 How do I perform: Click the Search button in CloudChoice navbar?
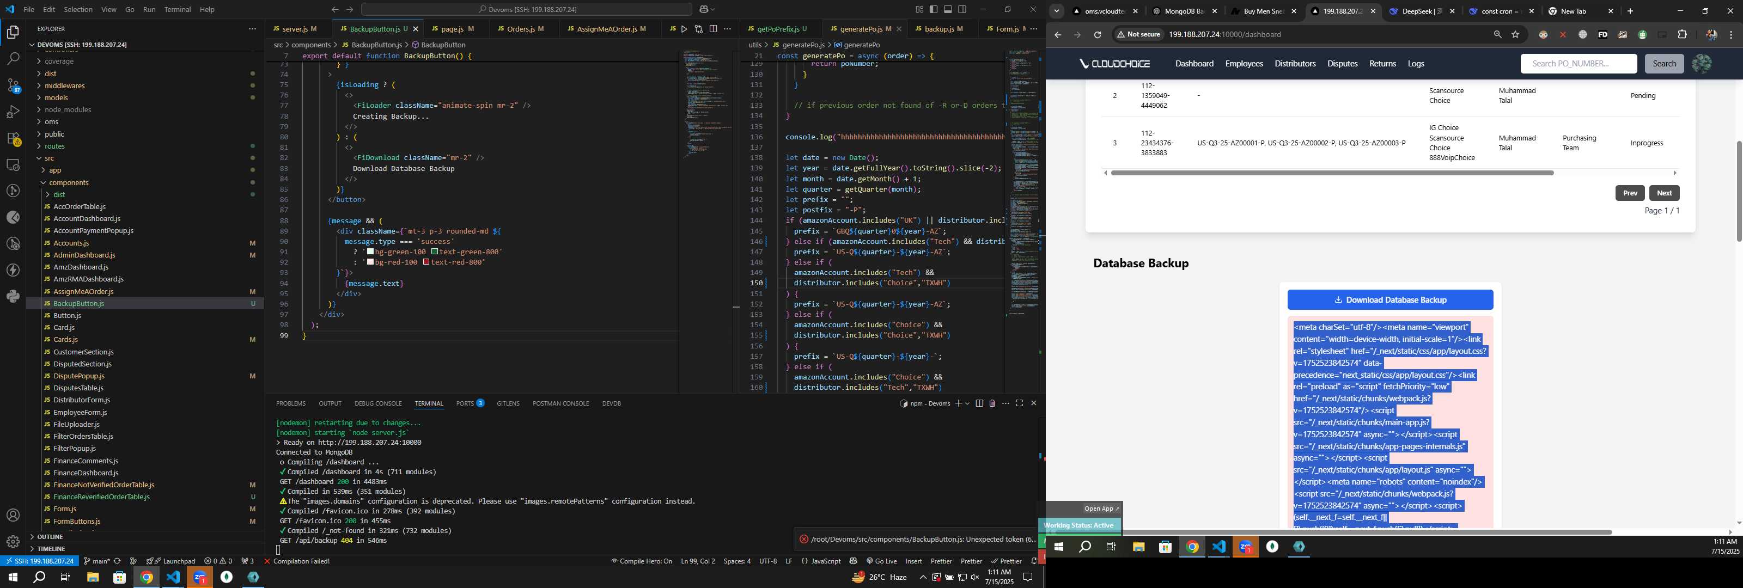[x=1664, y=64]
